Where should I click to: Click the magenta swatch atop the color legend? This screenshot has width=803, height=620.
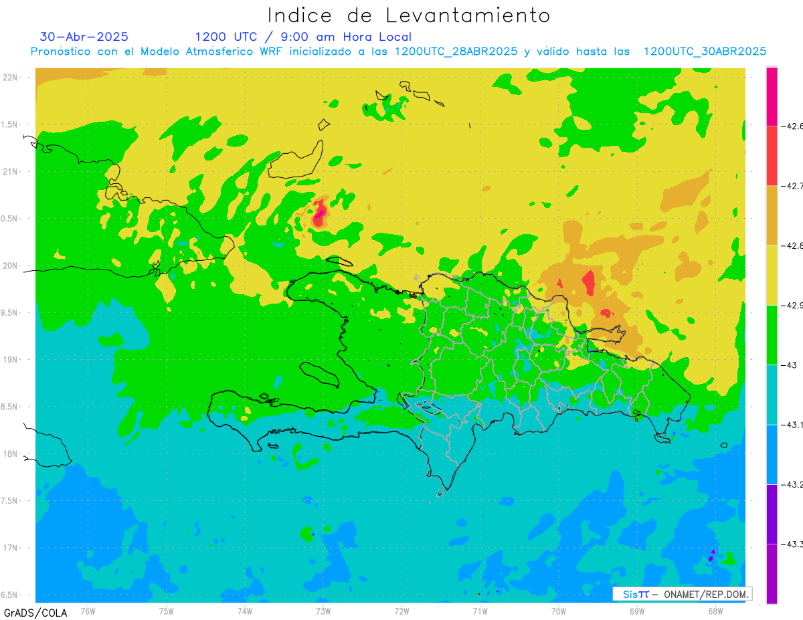coord(772,96)
